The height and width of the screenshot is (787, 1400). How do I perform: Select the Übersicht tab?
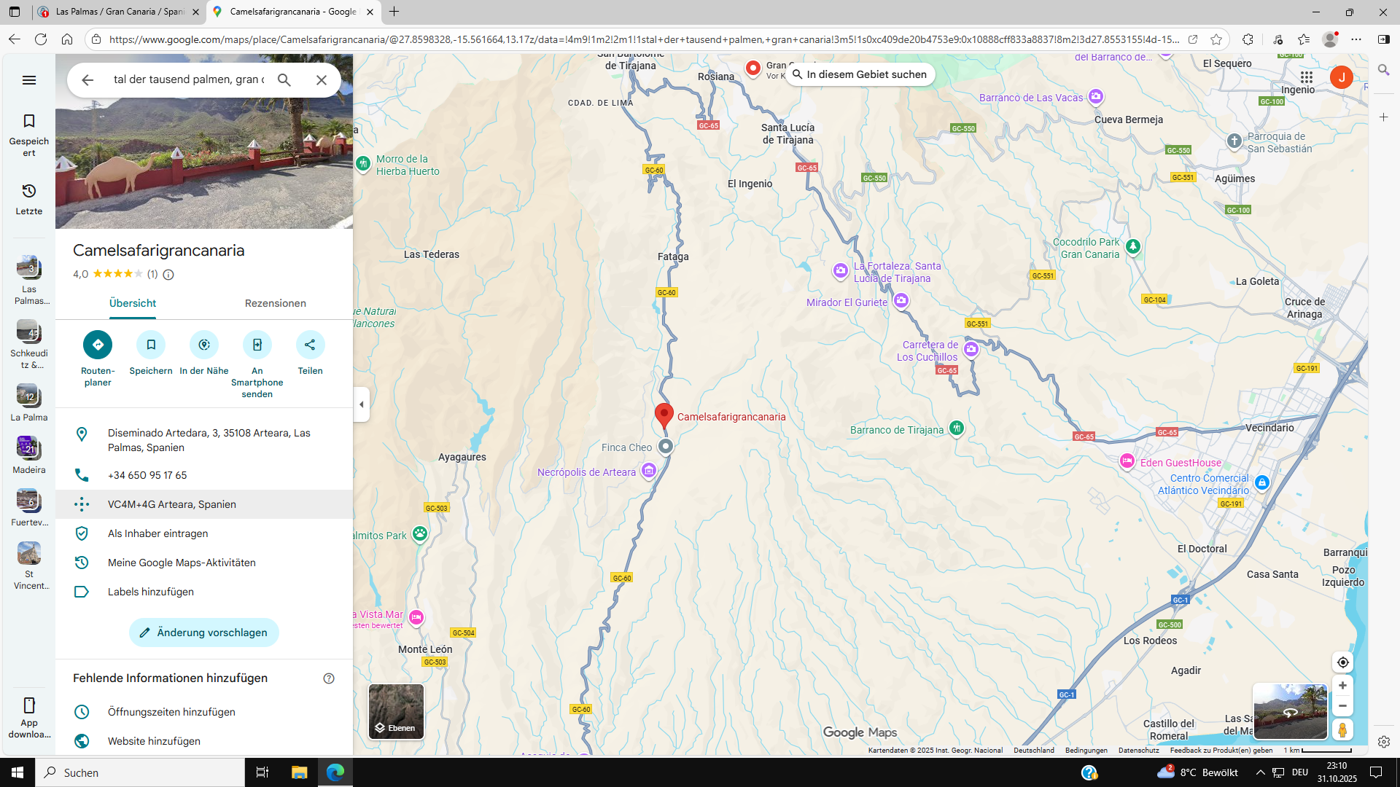tap(133, 303)
